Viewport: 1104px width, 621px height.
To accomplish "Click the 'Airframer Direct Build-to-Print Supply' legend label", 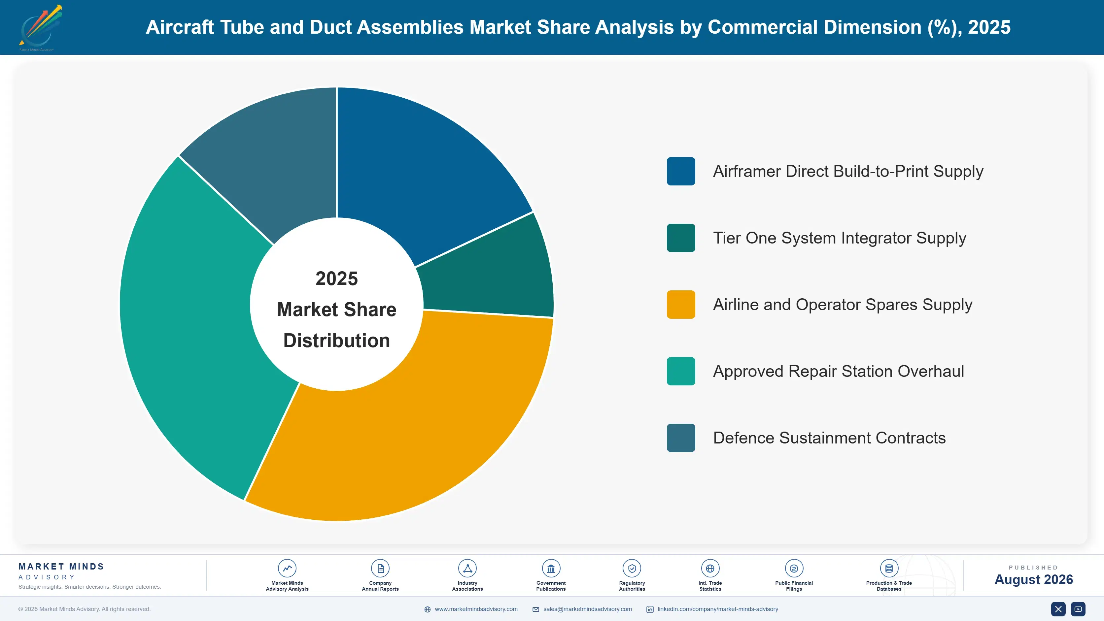I will [848, 171].
